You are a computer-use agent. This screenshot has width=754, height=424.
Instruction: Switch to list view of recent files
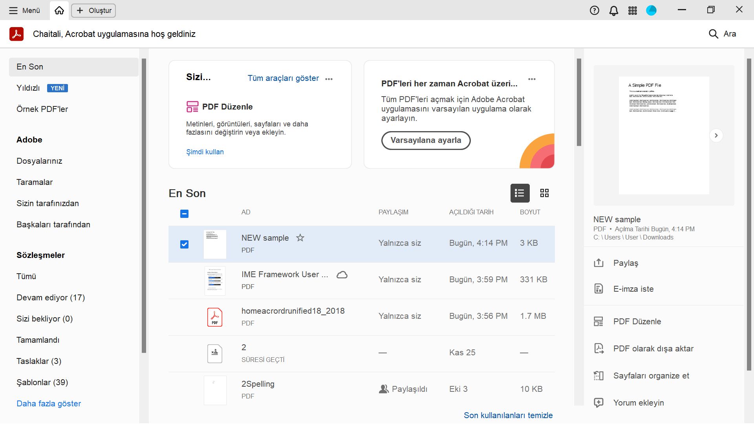520,193
